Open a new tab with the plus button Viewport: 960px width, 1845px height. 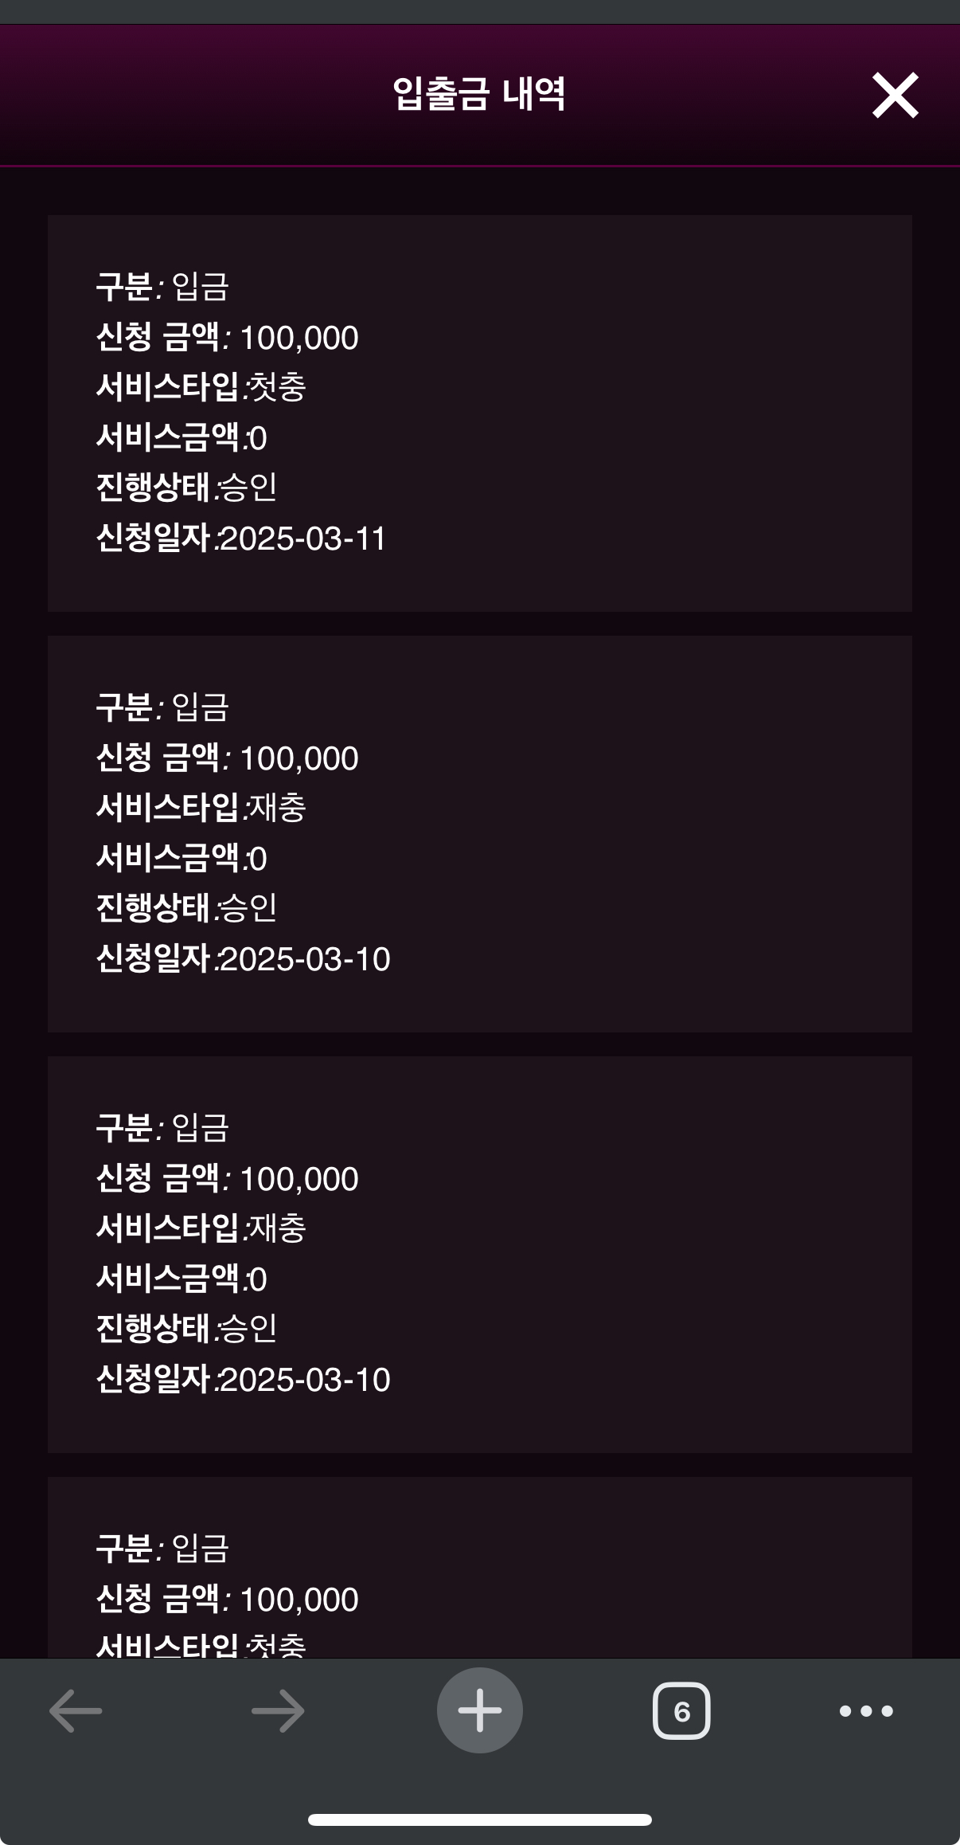click(x=480, y=1710)
